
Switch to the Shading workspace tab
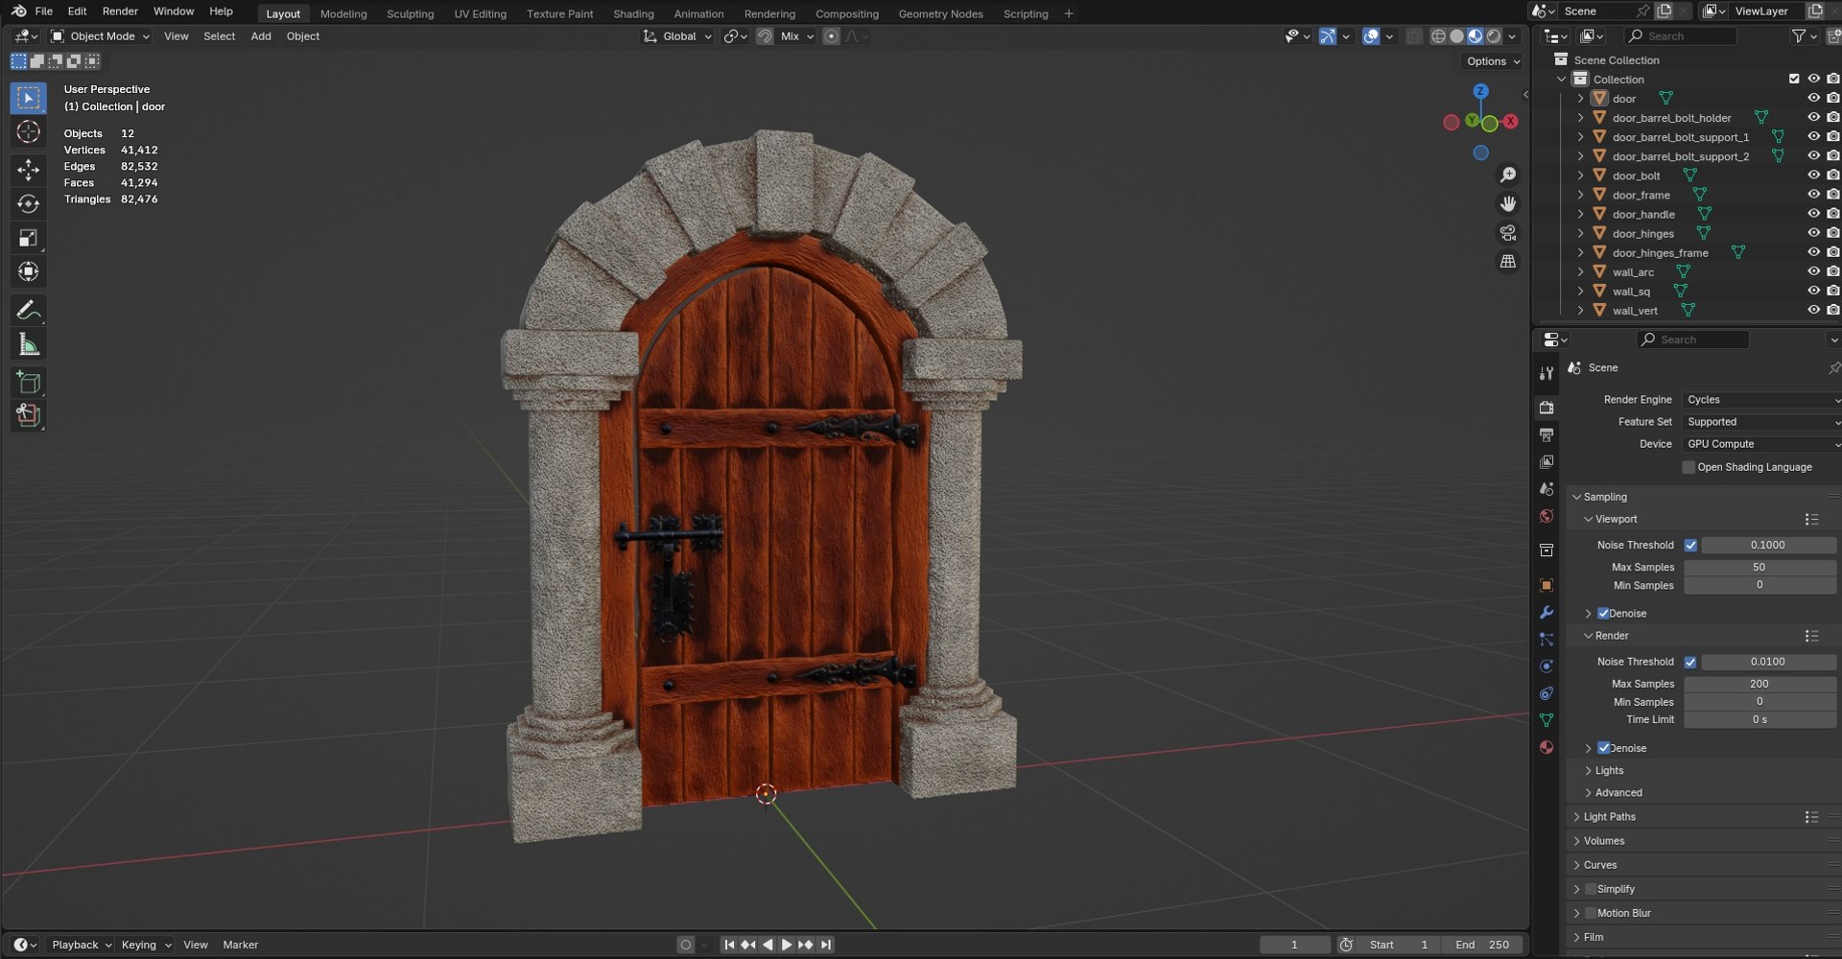pyautogui.click(x=633, y=13)
